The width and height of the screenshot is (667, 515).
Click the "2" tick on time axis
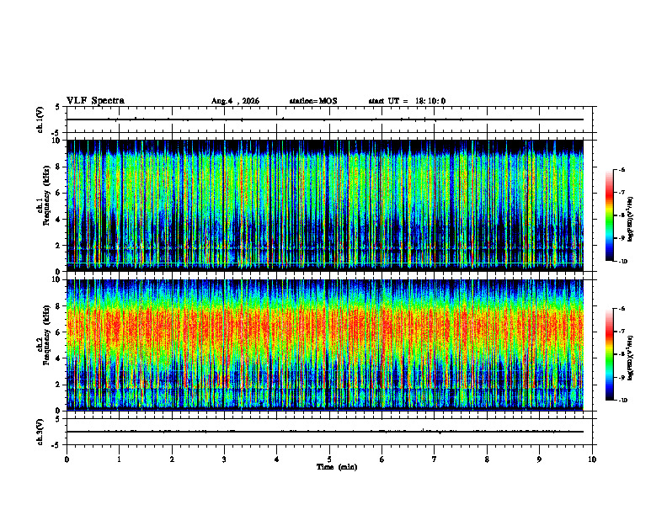click(x=172, y=459)
